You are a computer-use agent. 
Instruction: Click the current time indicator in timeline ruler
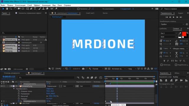pyautogui.click(x=117, y=79)
